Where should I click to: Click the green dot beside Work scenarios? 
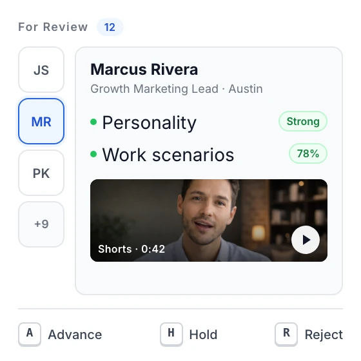click(x=93, y=154)
